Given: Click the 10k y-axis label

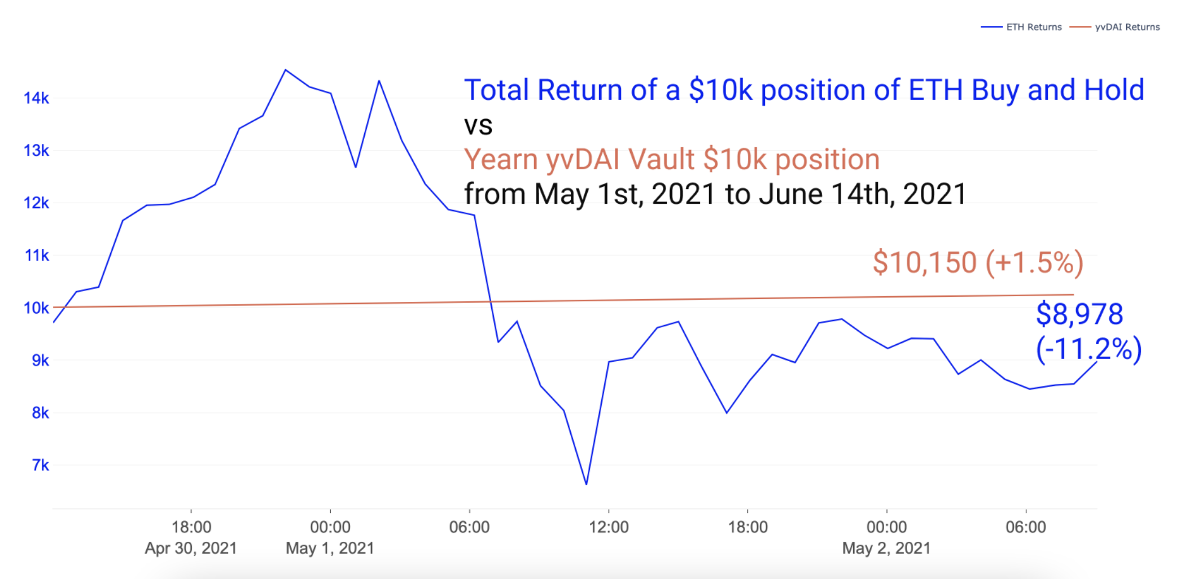Looking at the screenshot, I should click(36, 308).
